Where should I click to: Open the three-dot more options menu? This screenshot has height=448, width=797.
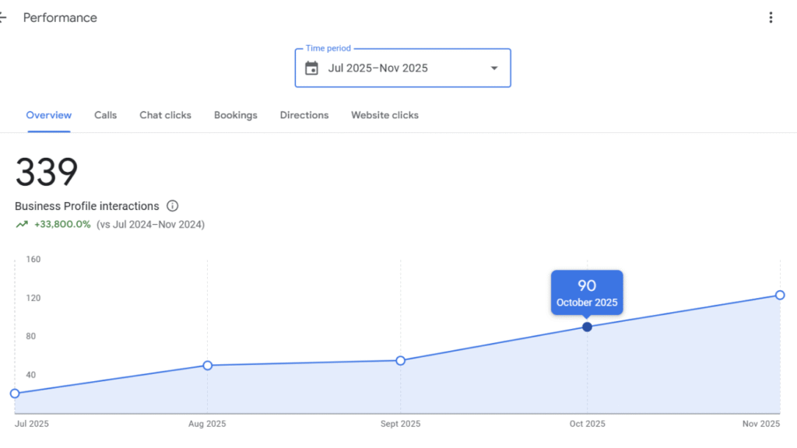click(771, 18)
